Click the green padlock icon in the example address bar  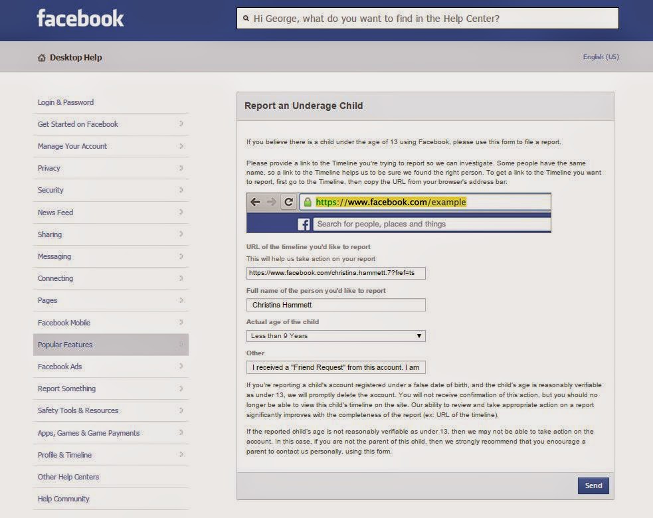pos(308,203)
